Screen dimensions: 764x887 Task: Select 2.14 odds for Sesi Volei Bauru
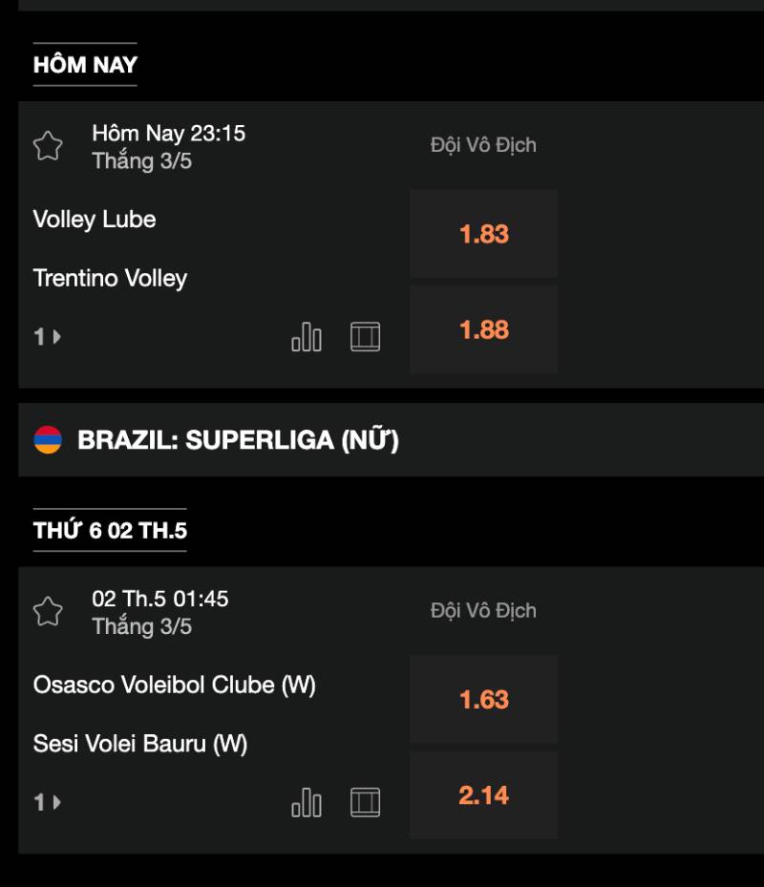(x=483, y=794)
